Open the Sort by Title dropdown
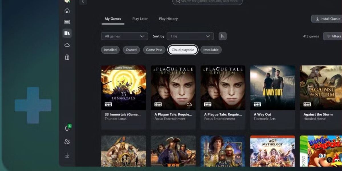The image size is (342, 171). pyautogui.click(x=190, y=36)
